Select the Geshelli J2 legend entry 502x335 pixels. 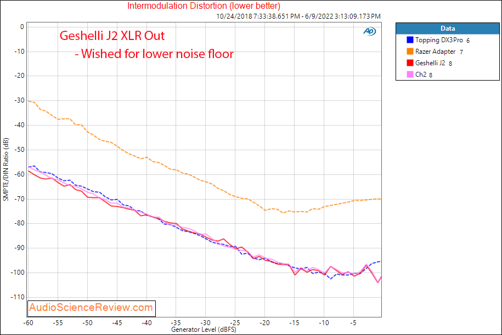(430, 63)
